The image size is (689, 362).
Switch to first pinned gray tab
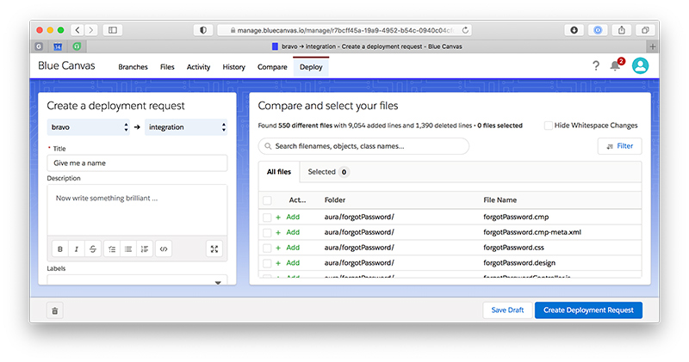pyautogui.click(x=39, y=46)
